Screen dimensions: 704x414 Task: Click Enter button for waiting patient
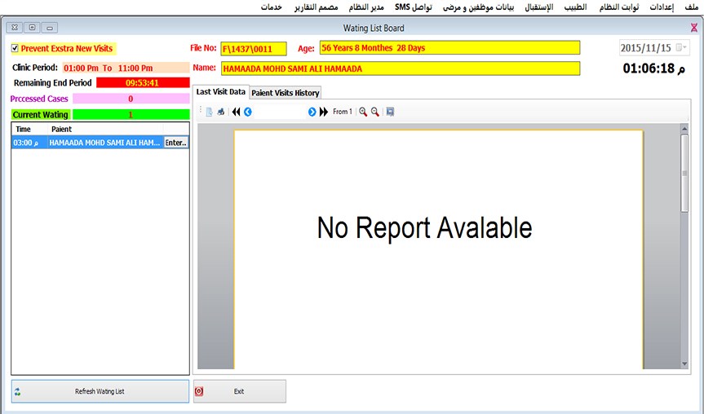pos(175,143)
